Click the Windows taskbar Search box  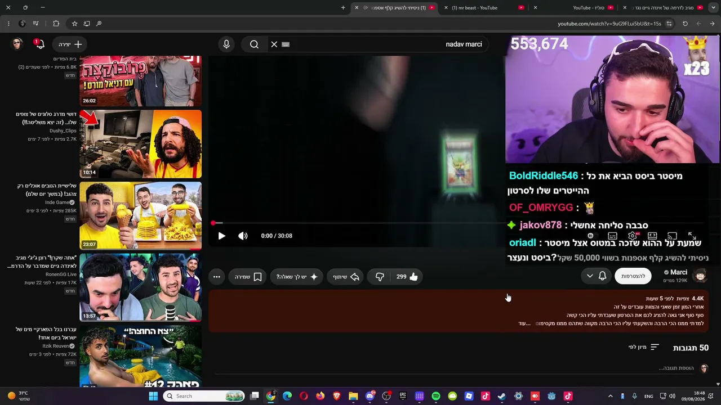click(x=204, y=396)
